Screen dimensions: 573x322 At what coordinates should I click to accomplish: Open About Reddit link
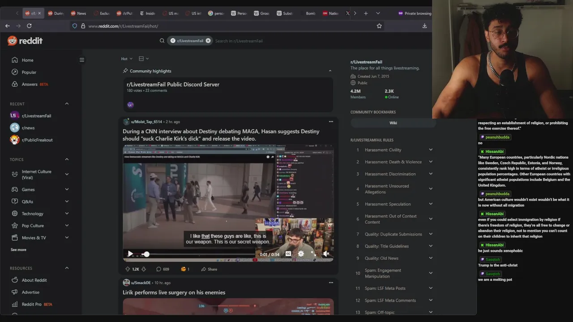[x=34, y=280]
